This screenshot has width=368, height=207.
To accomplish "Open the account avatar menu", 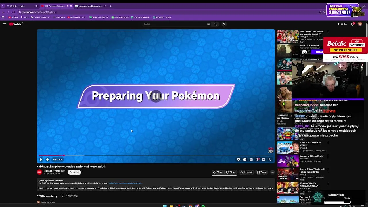I will click(360, 24).
